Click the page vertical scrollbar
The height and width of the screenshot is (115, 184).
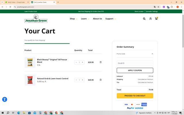(x=183, y=31)
